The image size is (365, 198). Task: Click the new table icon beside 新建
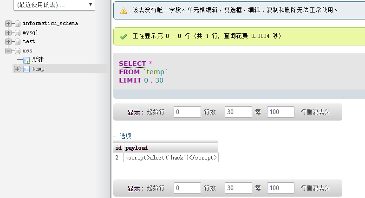26,60
